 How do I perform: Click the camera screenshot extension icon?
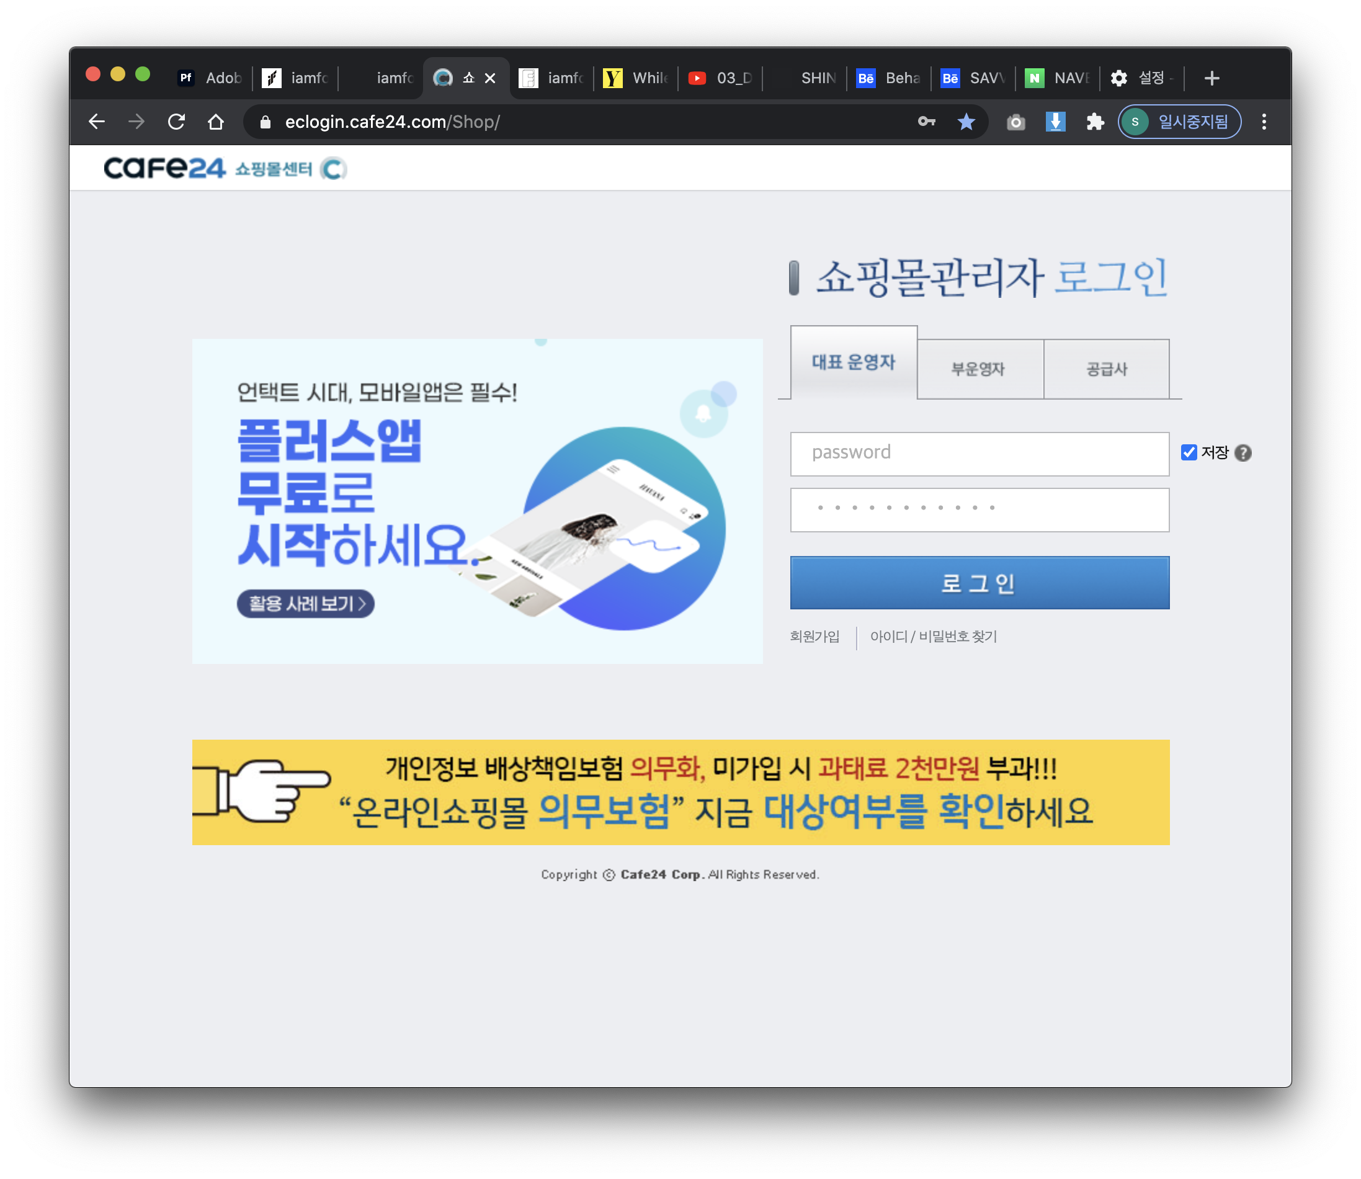coord(1015,122)
